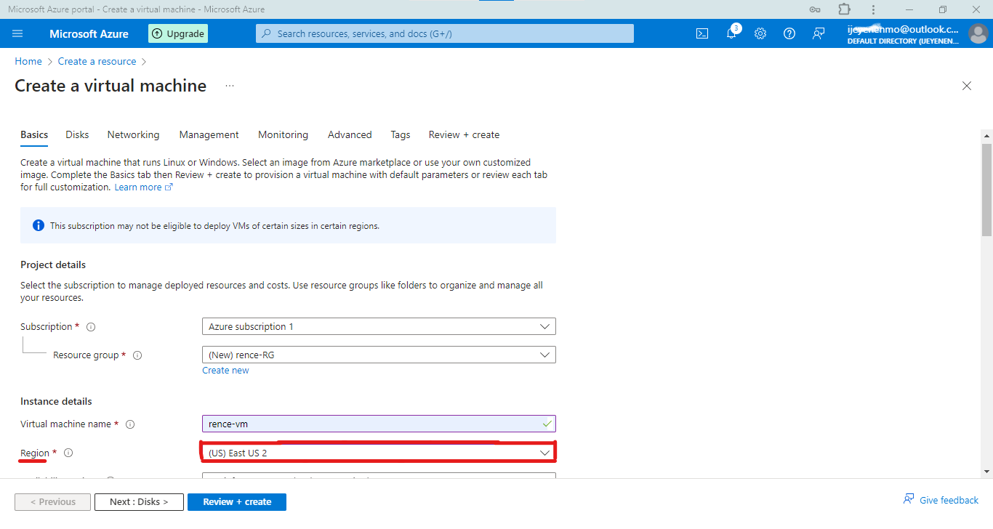This screenshot has width=993, height=529.
Task: Click the info icon next to Resource group
Action: tap(137, 355)
